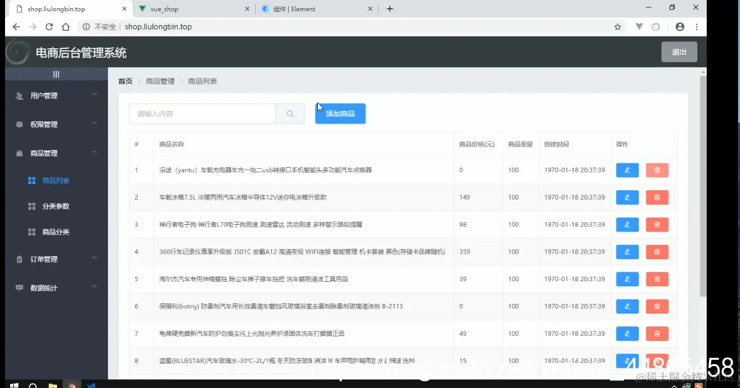Viewport: 740px width, 388px height.
Task: Expand the 订单管理 menu chevron
Action: 94,259
